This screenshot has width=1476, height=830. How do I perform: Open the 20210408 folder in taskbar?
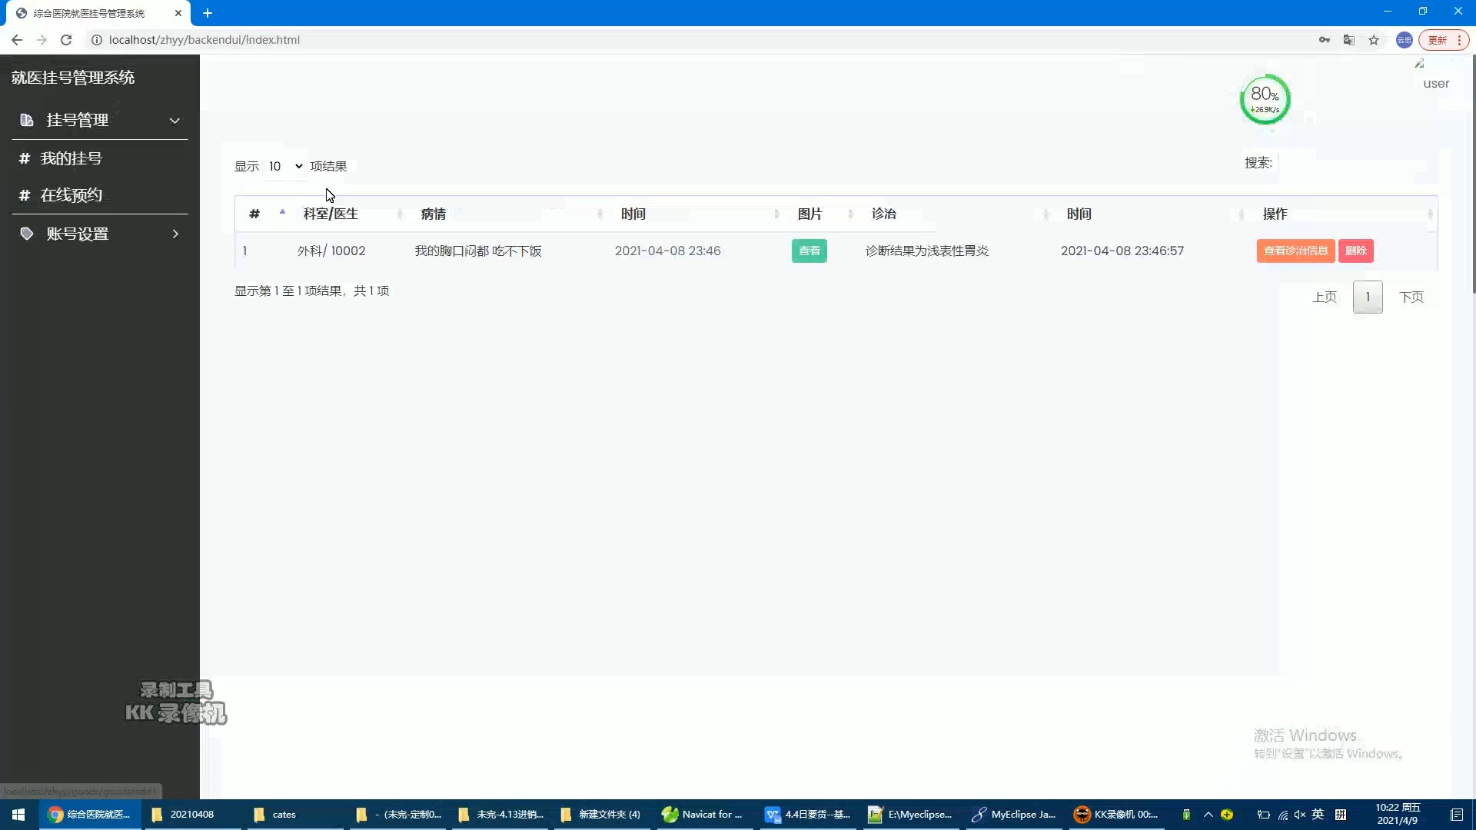point(192,815)
